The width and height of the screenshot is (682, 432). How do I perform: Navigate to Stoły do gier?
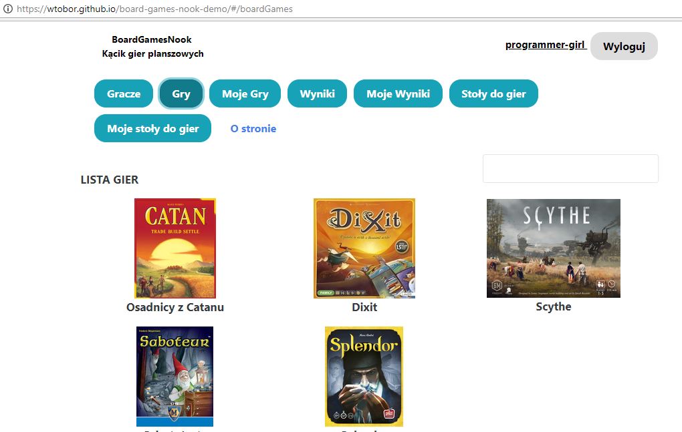tap(493, 94)
